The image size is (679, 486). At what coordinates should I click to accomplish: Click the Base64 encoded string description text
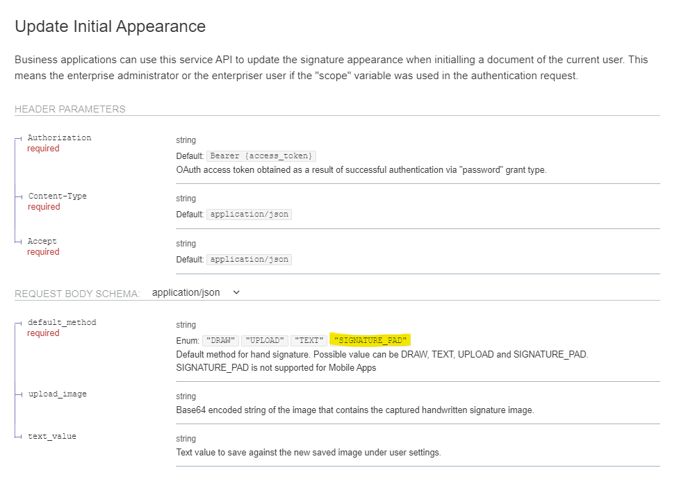pyautogui.click(x=354, y=410)
